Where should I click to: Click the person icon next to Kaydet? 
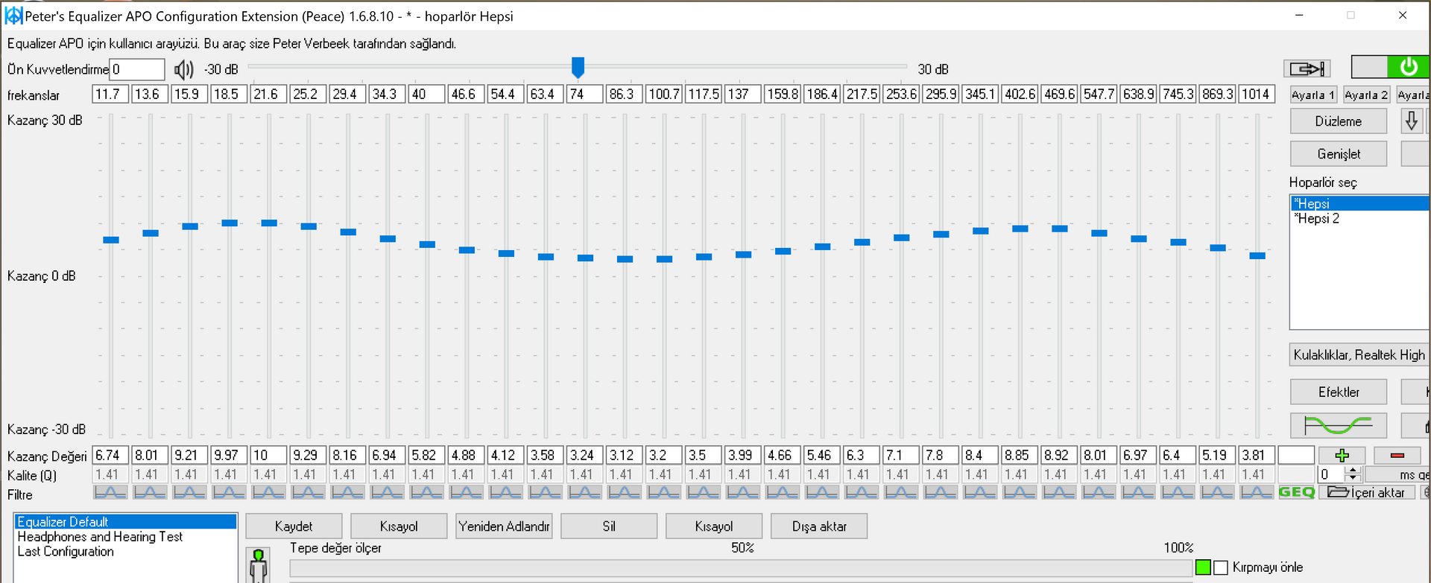(x=259, y=565)
